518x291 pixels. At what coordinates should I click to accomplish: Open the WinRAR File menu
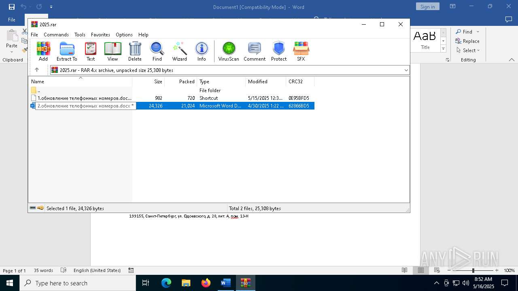coord(34,35)
